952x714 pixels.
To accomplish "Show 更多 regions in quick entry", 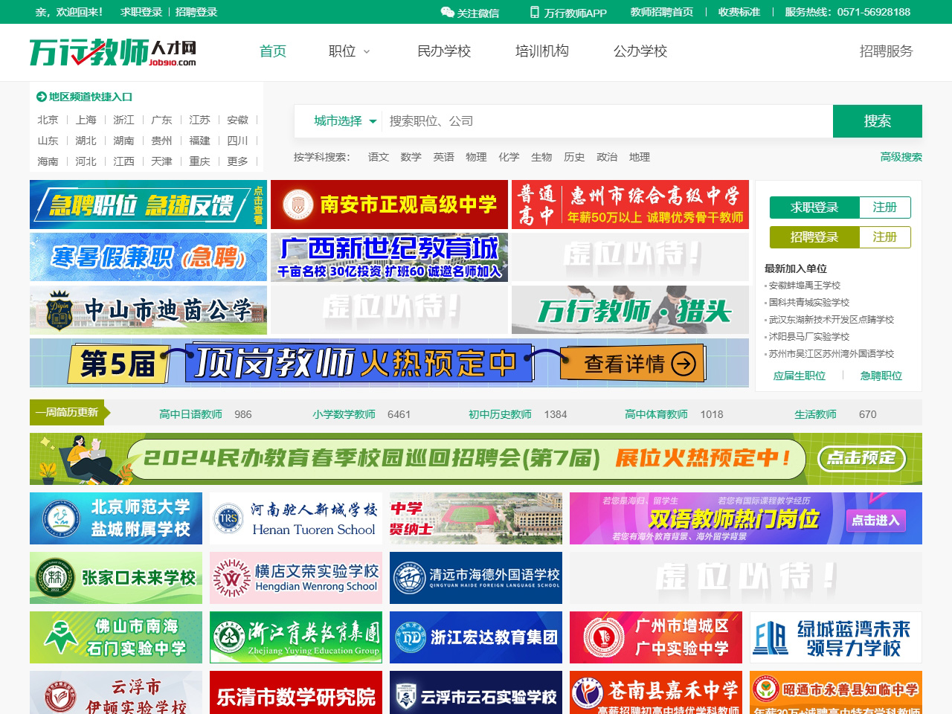I will [237, 161].
